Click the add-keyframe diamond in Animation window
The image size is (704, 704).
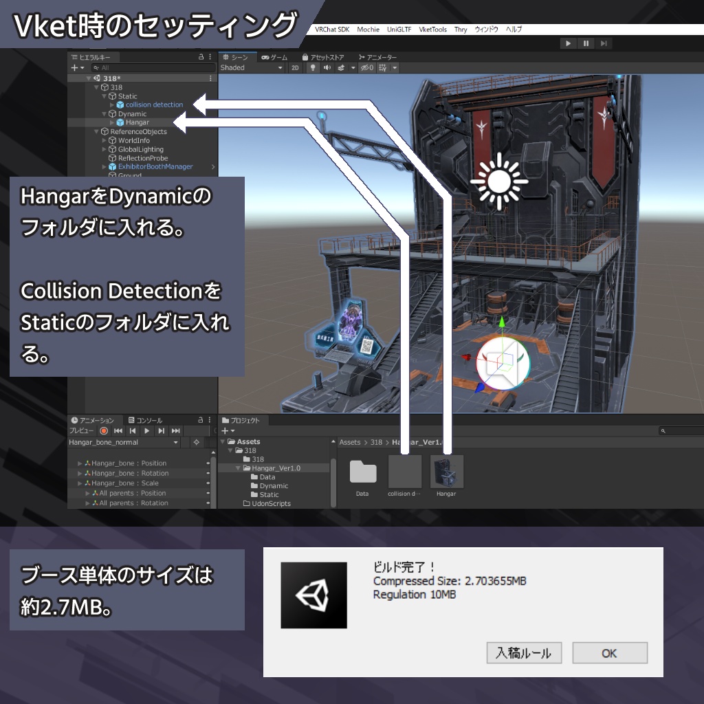coord(196,442)
